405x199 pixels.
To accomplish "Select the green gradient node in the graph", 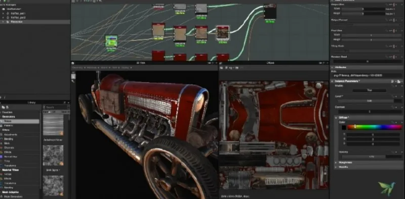I will [111, 41].
